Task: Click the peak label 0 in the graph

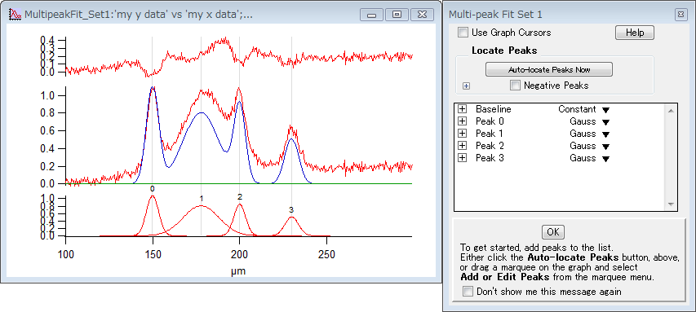Action: pos(153,189)
